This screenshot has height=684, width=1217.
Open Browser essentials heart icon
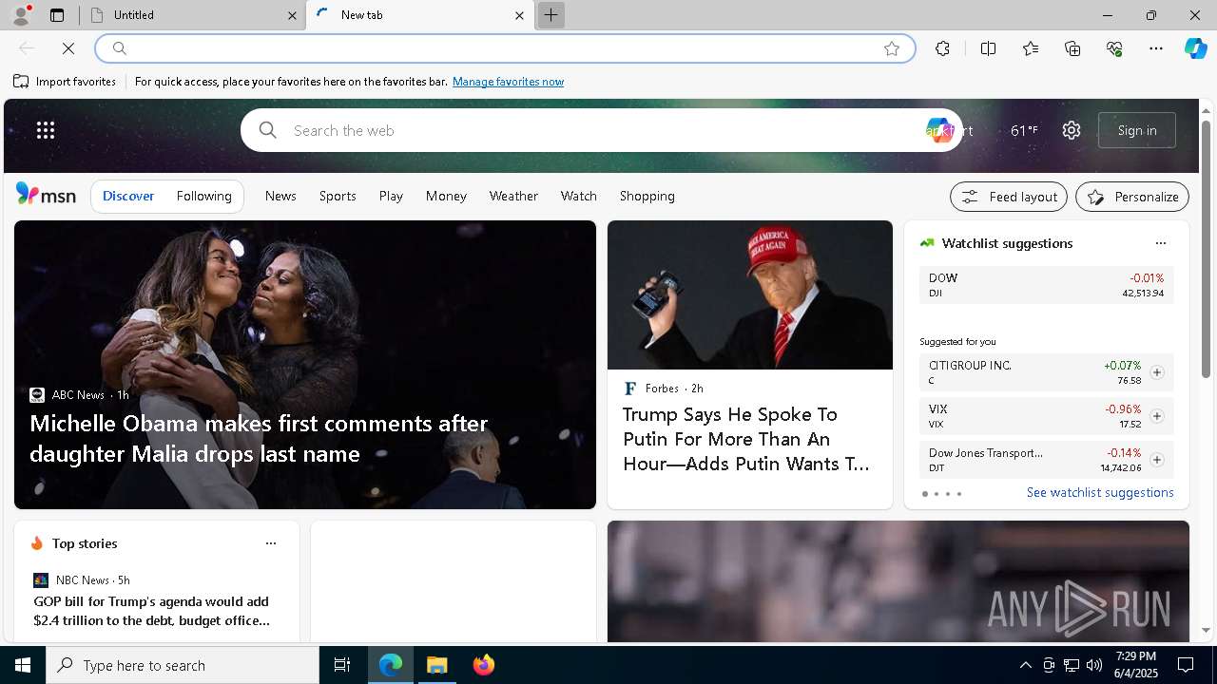tap(1114, 48)
